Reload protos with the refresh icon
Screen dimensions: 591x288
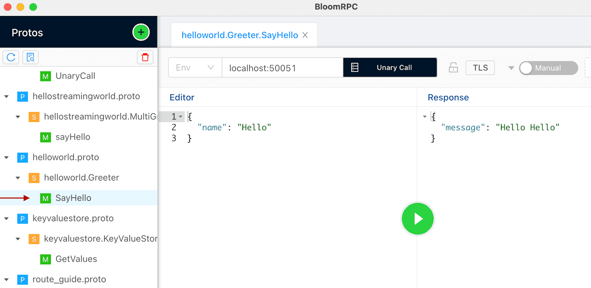pyautogui.click(x=11, y=57)
